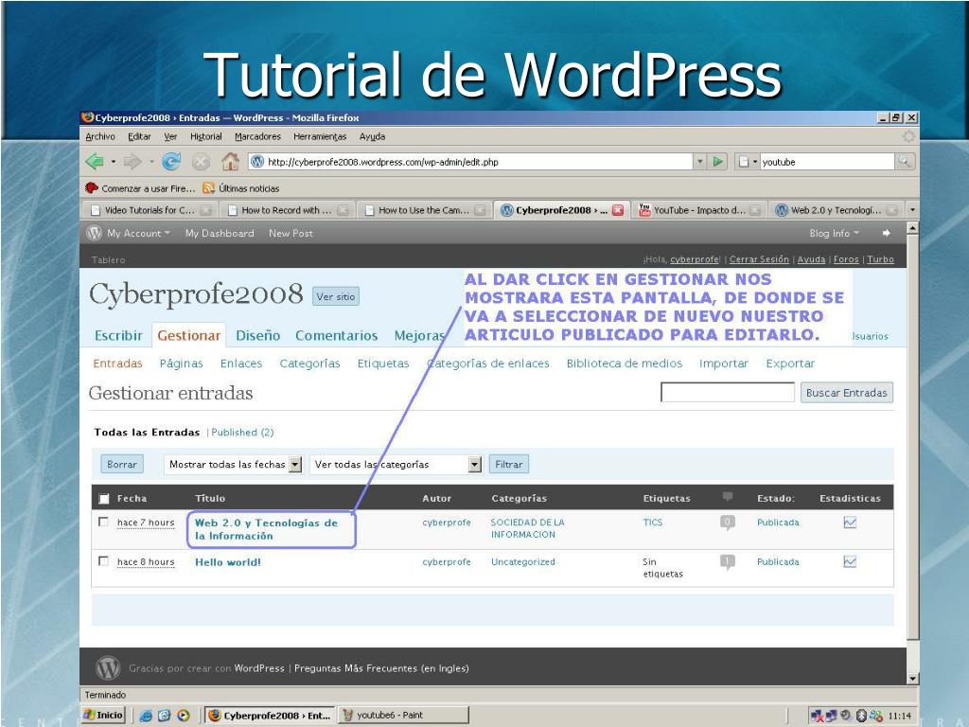
Task: Tick the select-all checkbox in table header
Action: coord(104,498)
